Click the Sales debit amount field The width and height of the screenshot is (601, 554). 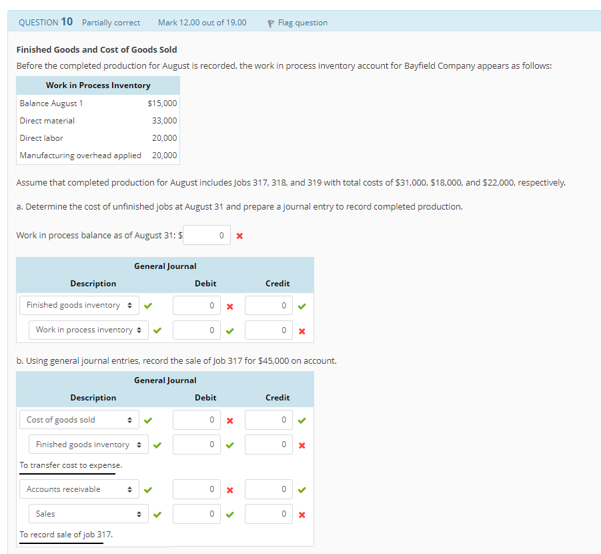point(196,514)
